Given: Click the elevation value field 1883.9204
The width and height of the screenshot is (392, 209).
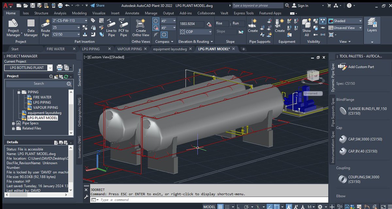Looking at the screenshot, I should (x=191, y=24).
